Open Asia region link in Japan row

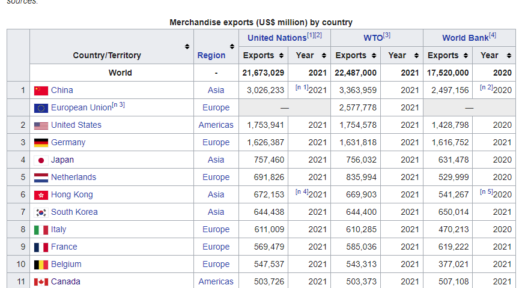tap(216, 160)
